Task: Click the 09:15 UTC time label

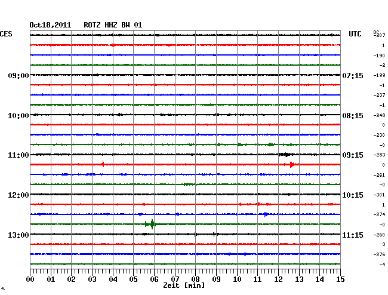Action: click(353, 155)
